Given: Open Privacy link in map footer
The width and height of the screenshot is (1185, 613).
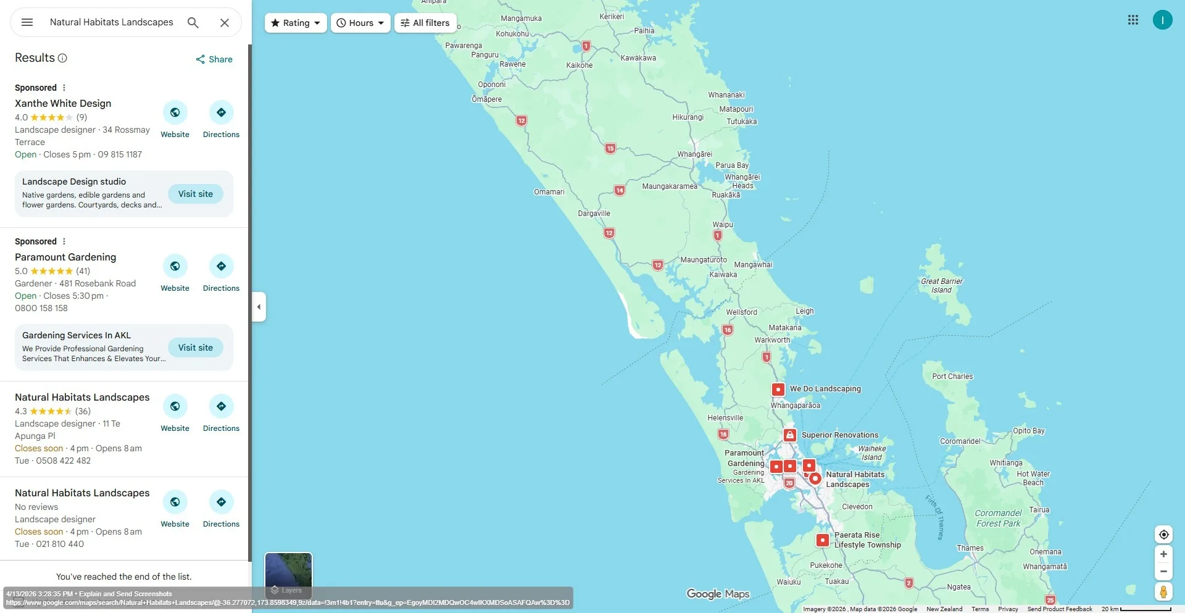Looking at the screenshot, I should pyautogui.click(x=1008, y=609).
